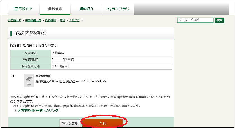
Task: Open the 資料紹介 tab
Action: point(86,9)
